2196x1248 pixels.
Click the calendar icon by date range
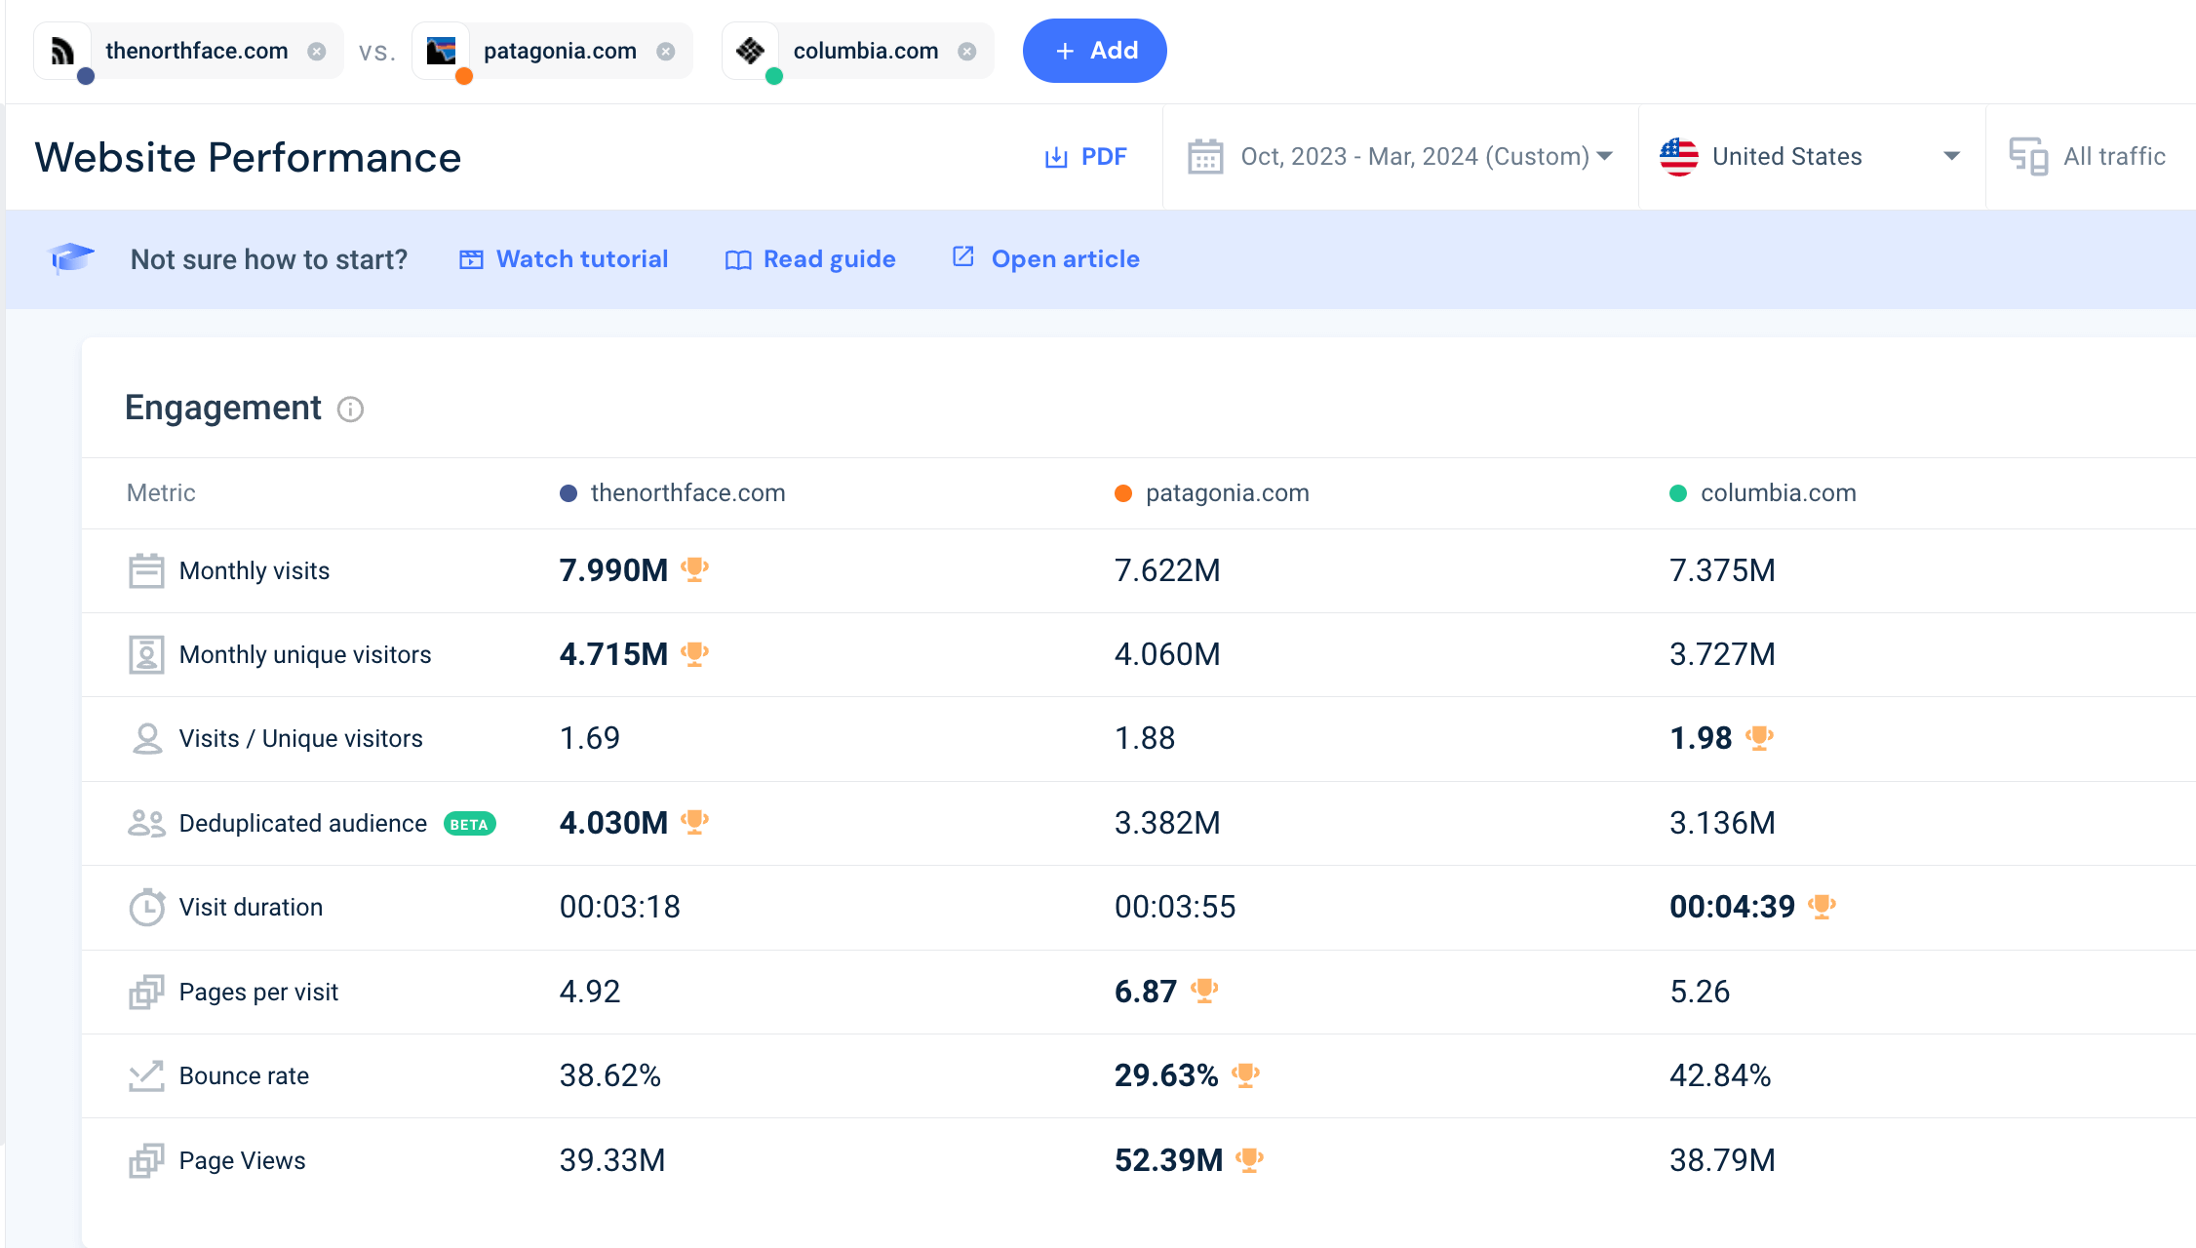pyautogui.click(x=1205, y=157)
